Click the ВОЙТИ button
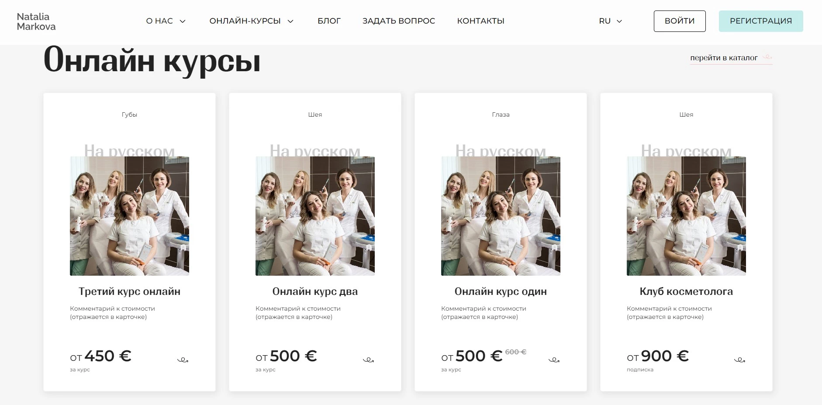The image size is (822, 405). [679, 21]
